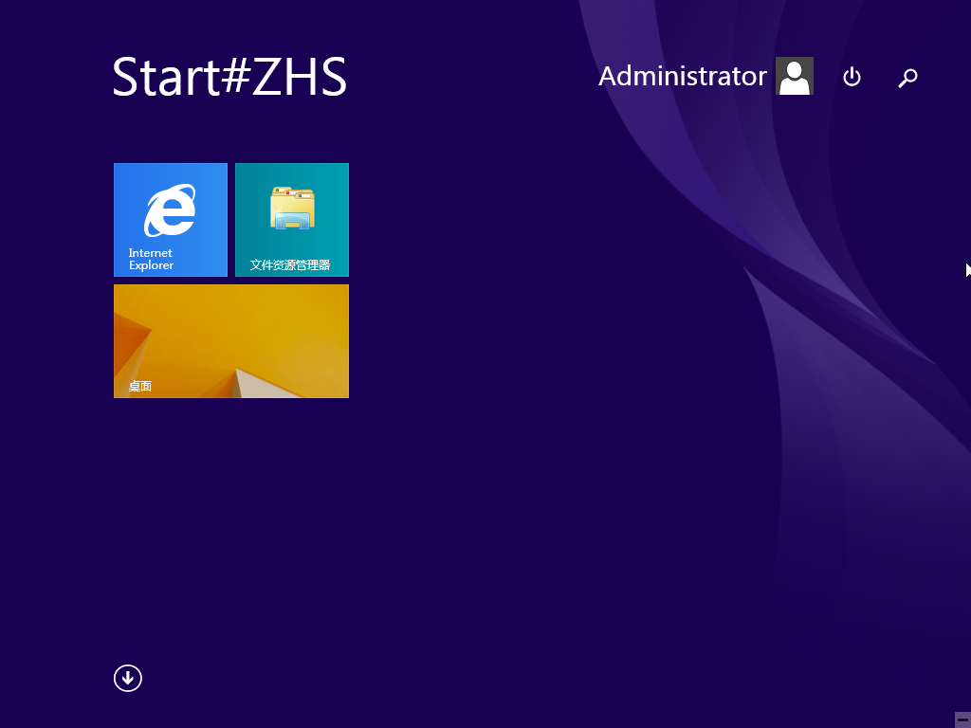Launch 文件资源管理器 file explorer tile

click(292, 220)
